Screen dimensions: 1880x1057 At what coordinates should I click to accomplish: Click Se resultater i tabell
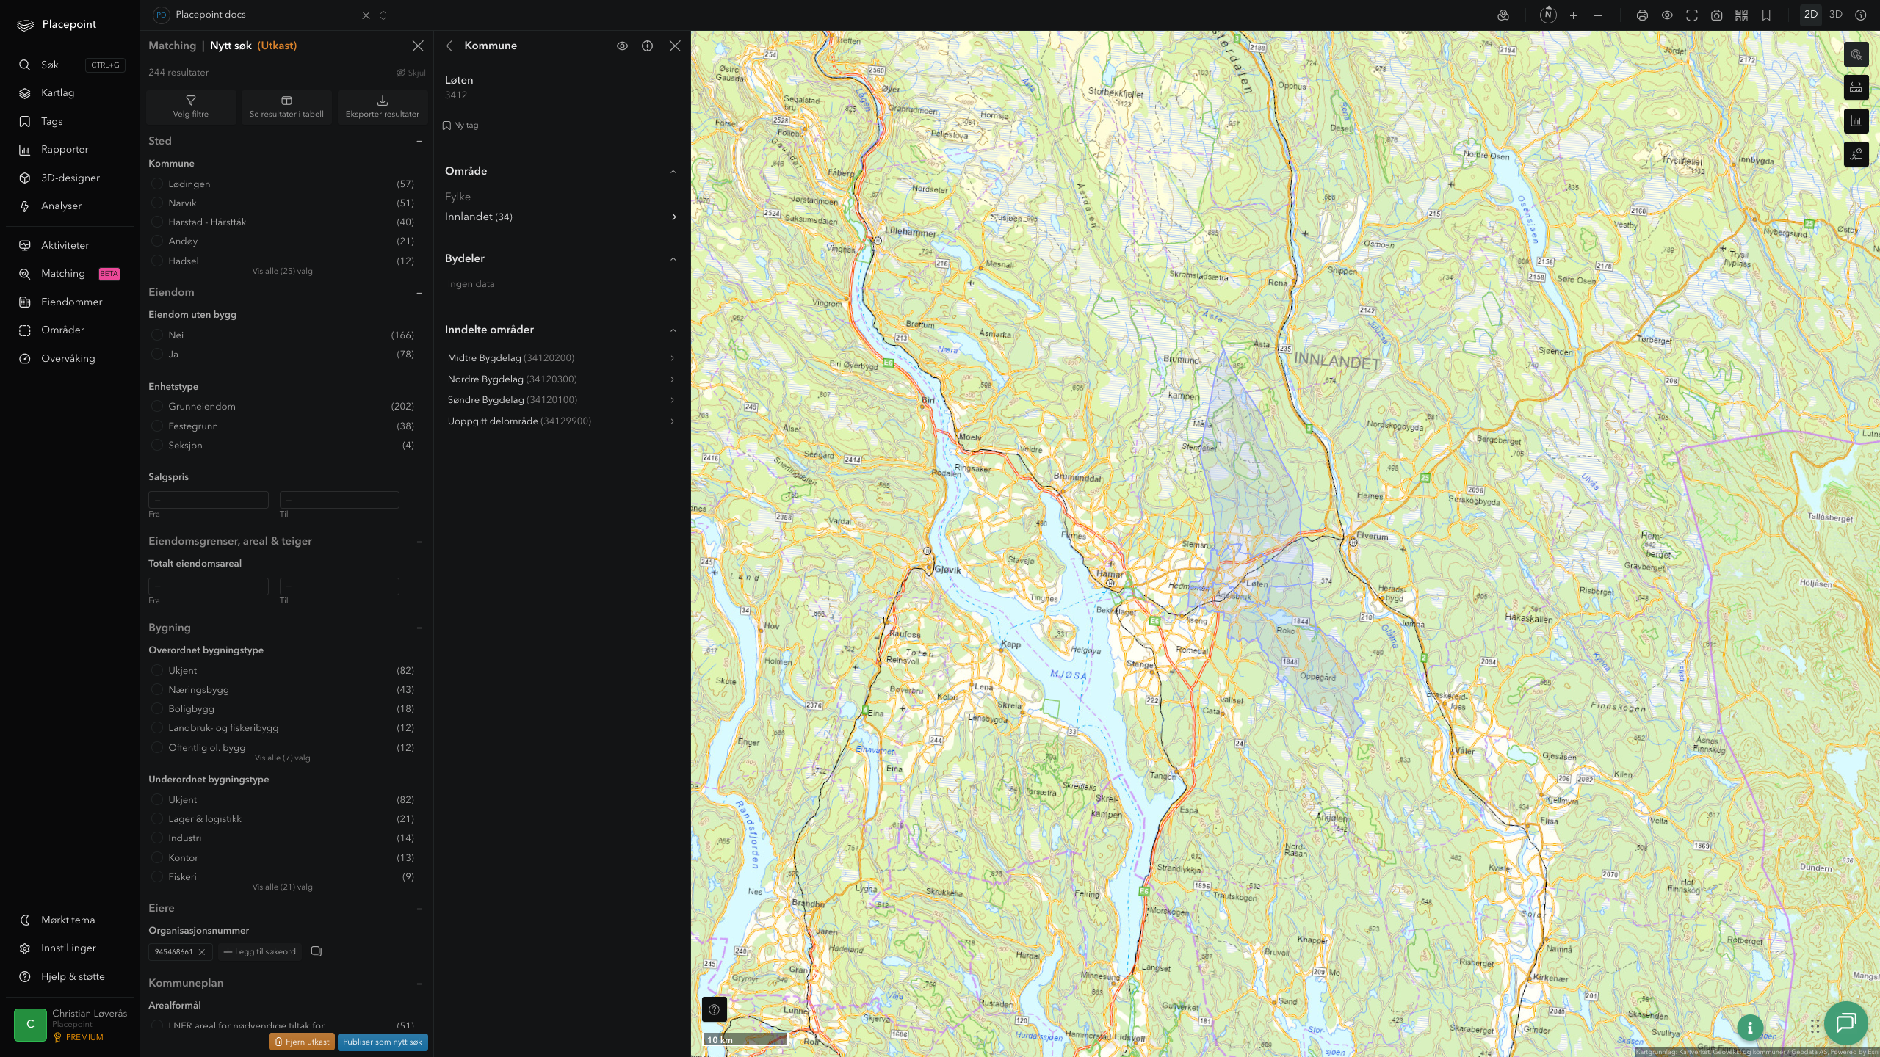(286, 106)
